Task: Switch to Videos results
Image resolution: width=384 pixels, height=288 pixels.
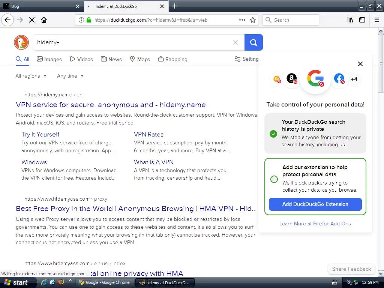Action: coord(81,59)
